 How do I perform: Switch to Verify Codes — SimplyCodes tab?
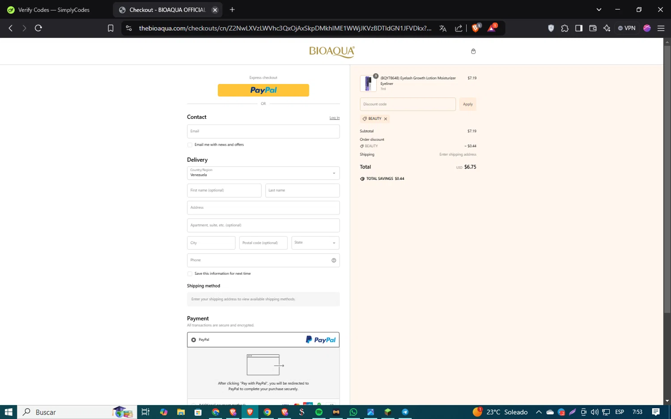pos(54,10)
